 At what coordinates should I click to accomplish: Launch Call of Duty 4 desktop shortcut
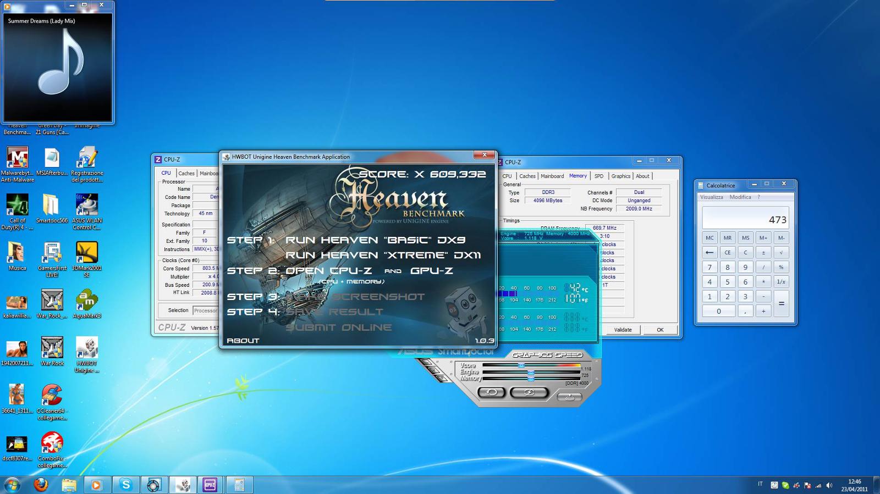(x=17, y=212)
